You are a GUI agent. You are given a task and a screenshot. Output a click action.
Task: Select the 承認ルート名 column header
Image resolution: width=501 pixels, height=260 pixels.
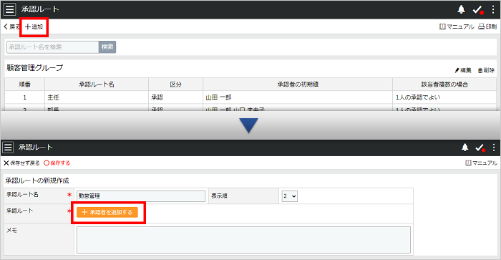[x=97, y=85]
